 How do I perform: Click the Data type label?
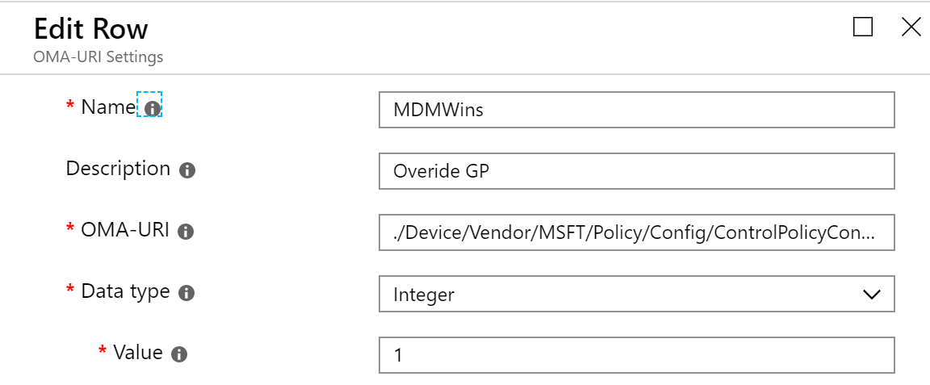[125, 292]
